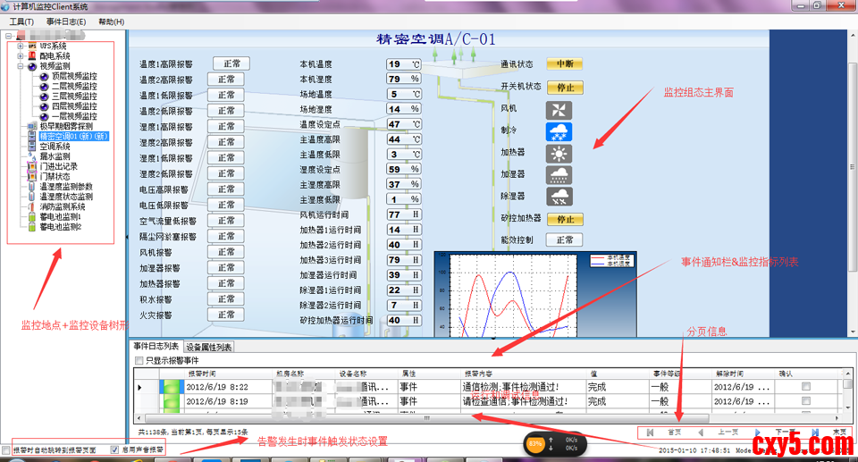This screenshot has width=858, height=462.
Task: Go to 下一页 in event log pagination
Action: 780,432
